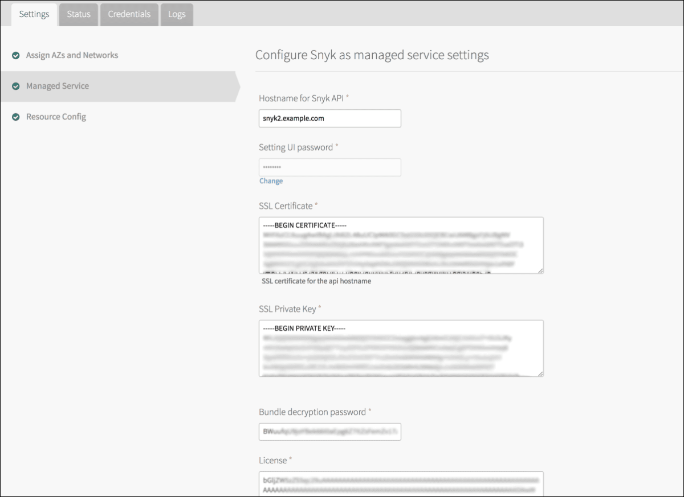The width and height of the screenshot is (684, 497).
Task: Click the Setting UI password field
Action: click(330, 167)
